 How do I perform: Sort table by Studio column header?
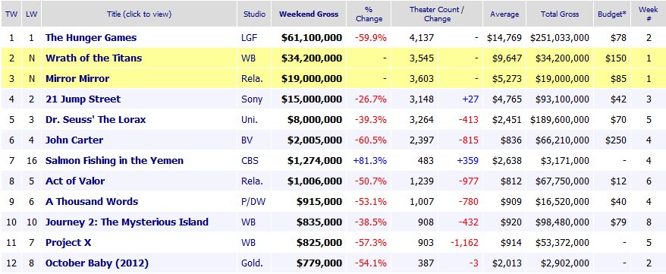coord(254,14)
